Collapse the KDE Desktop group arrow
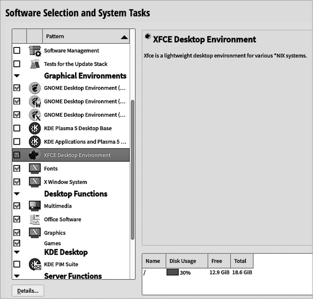 click(x=17, y=252)
